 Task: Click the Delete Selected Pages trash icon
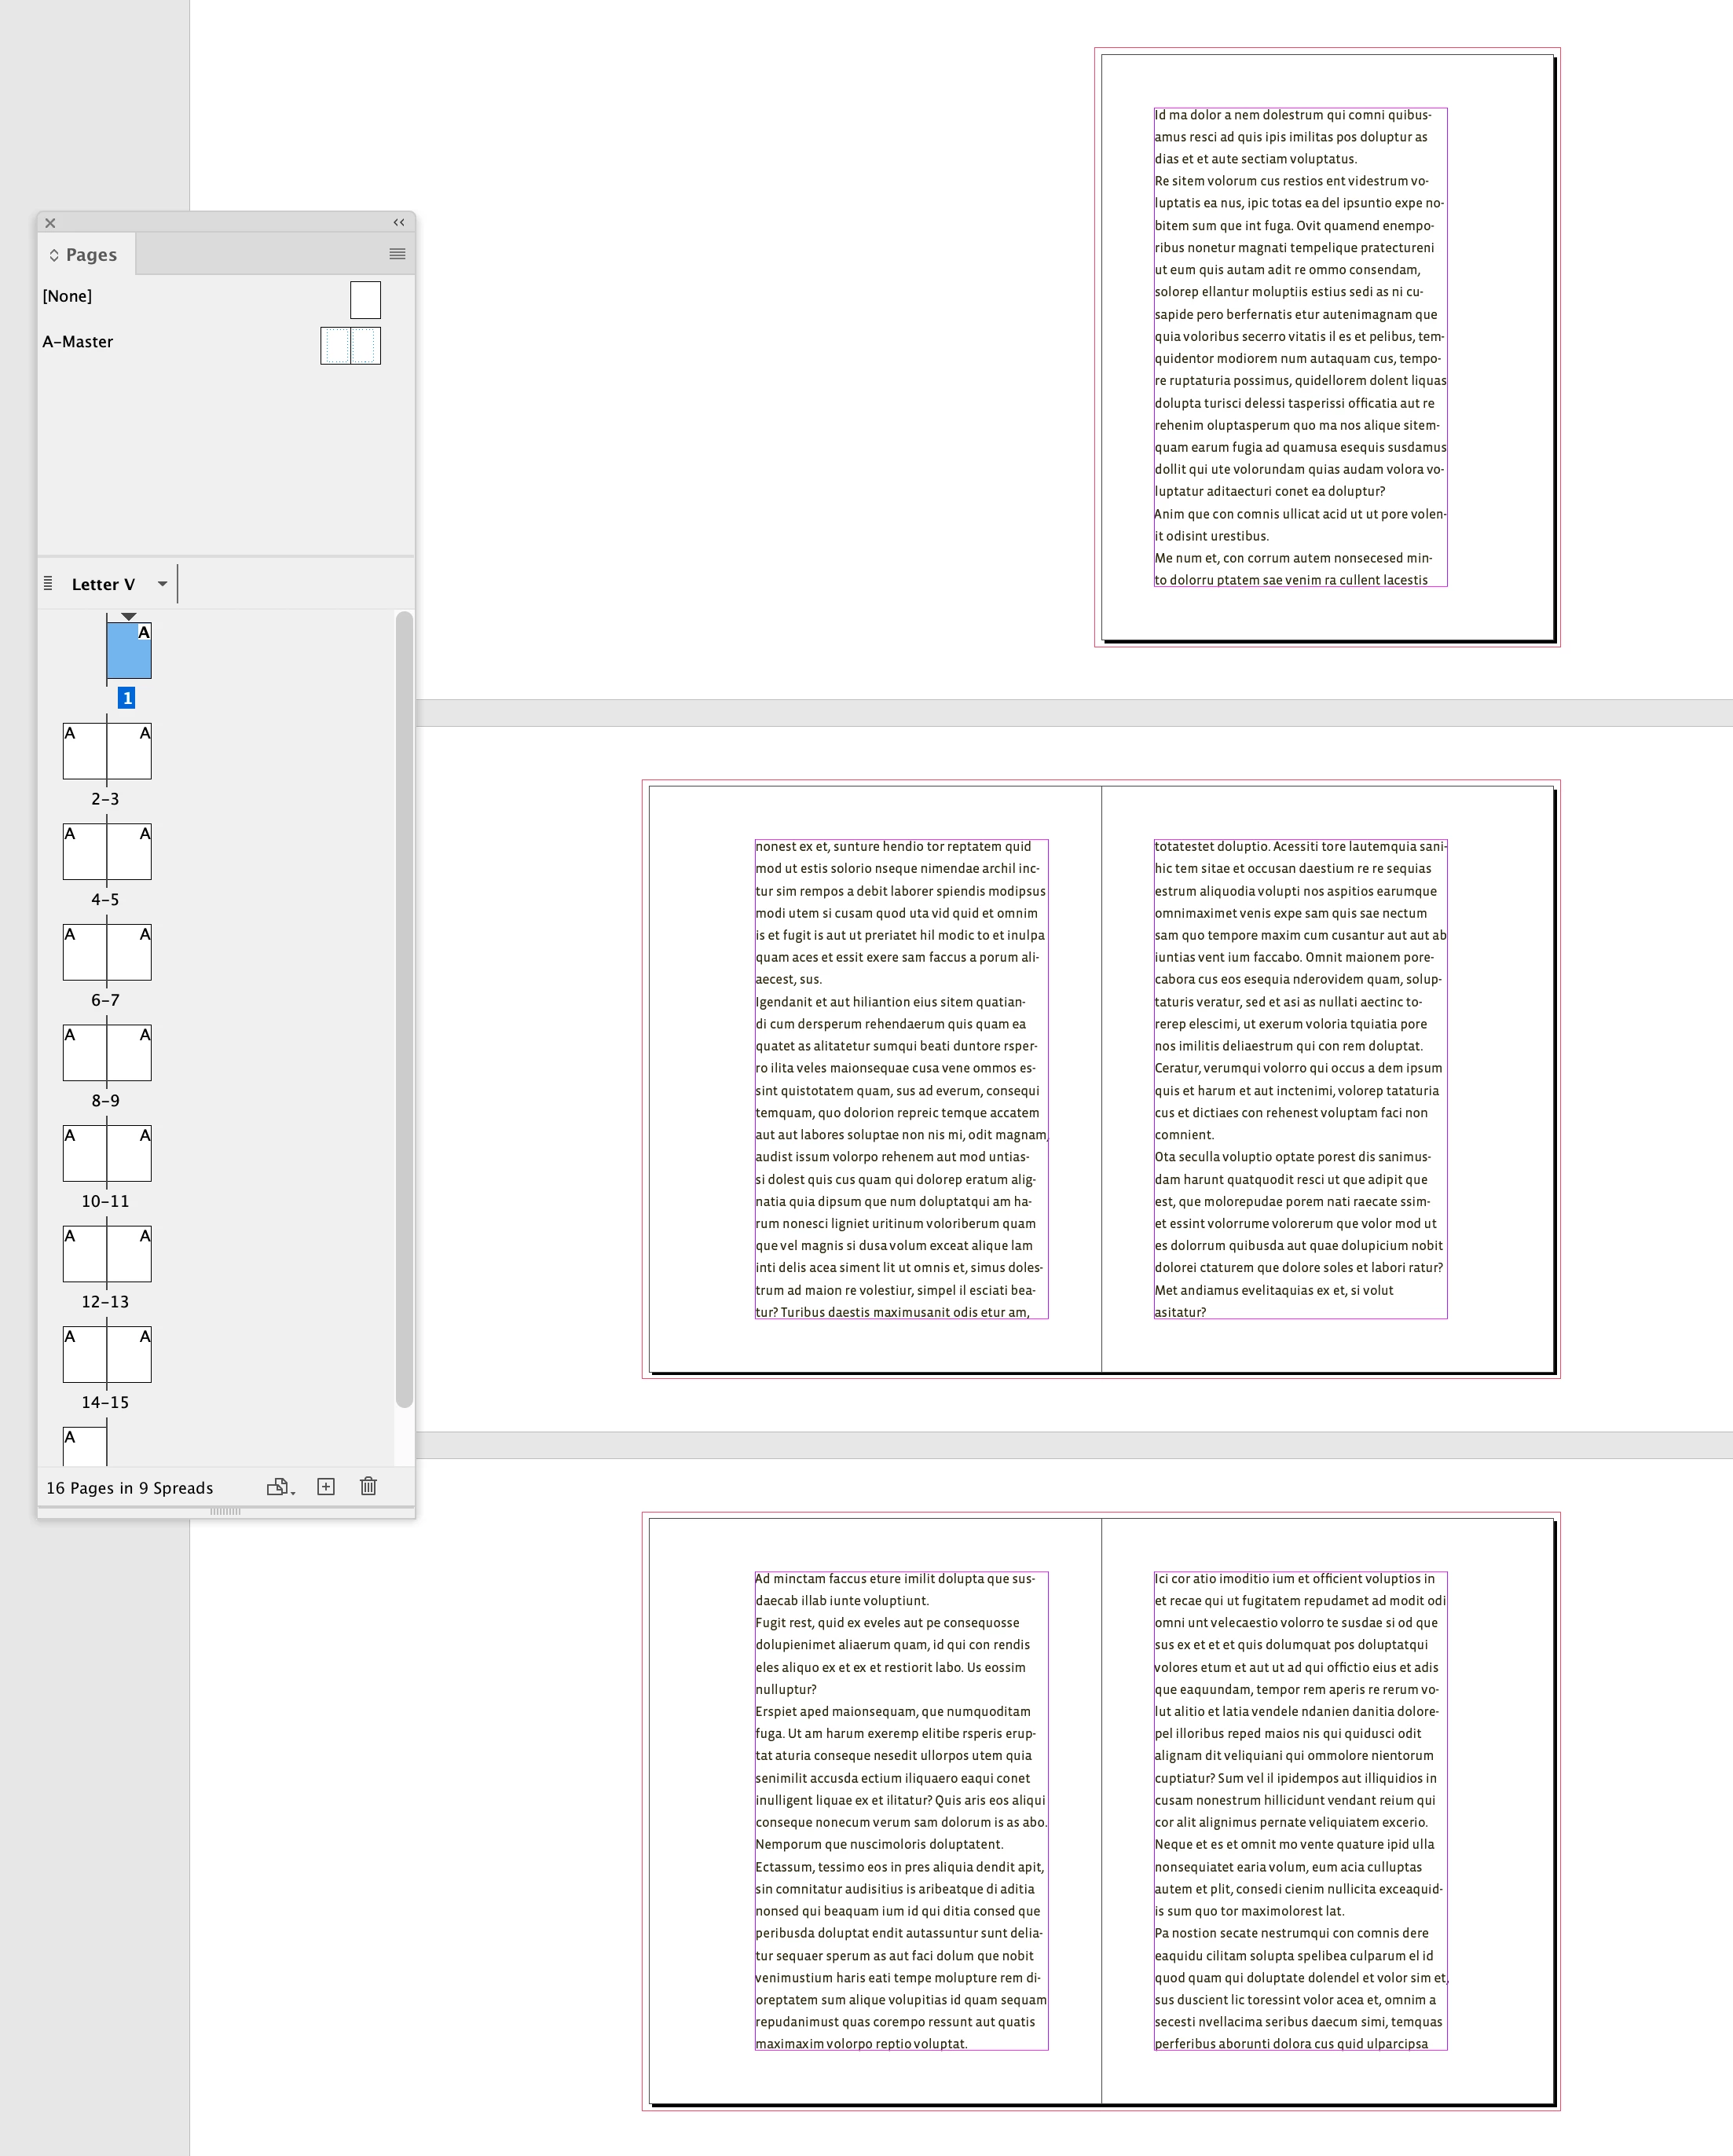(x=368, y=1487)
